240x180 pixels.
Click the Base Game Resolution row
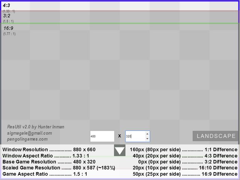pyautogui.click(x=49, y=162)
